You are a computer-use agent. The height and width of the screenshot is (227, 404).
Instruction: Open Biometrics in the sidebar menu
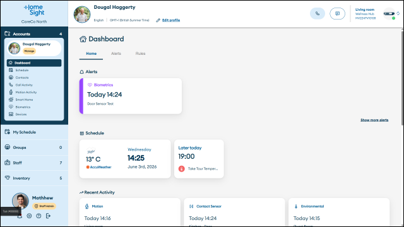coord(34,107)
